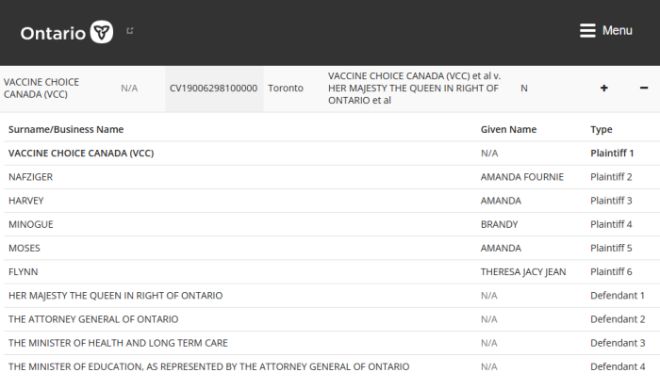Select the FLYNN party row
660x389 pixels.
tap(332, 271)
